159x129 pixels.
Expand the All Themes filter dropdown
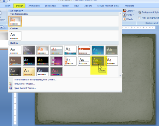click(17, 11)
